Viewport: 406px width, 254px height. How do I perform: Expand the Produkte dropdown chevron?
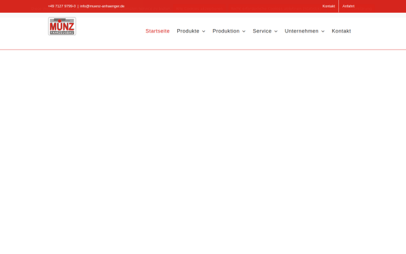tap(204, 31)
